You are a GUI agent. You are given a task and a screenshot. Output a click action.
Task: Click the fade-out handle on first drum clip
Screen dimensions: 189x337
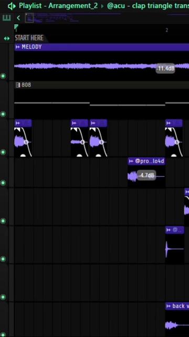coord(26,142)
